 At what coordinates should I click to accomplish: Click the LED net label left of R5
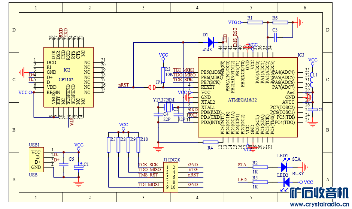(x=242, y=179)
